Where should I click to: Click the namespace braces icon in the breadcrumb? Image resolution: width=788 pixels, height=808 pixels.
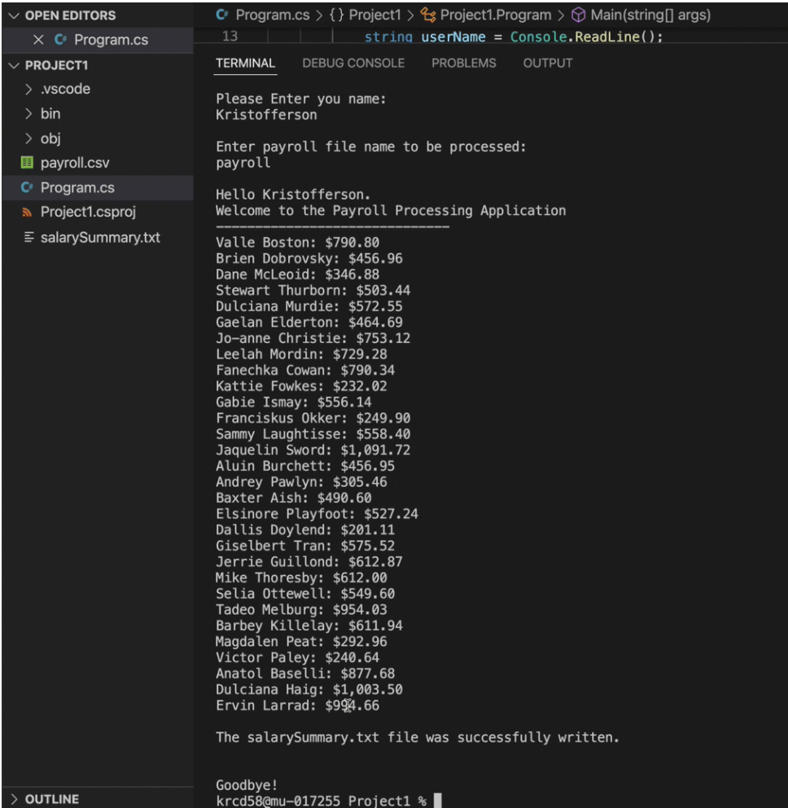(x=336, y=15)
